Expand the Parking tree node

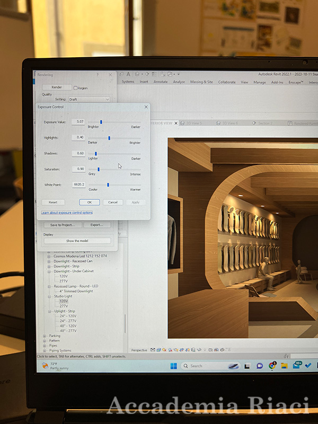pyautogui.click(x=45, y=336)
